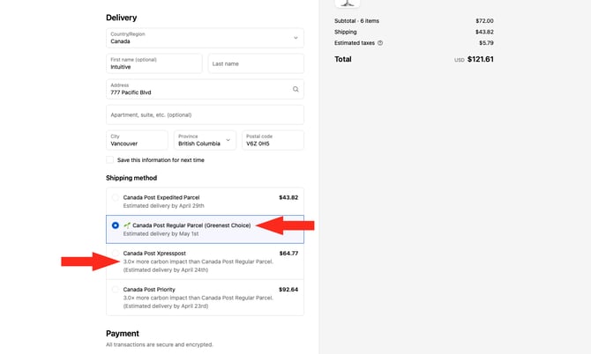The width and height of the screenshot is (591, 354).
Task: Click the Total amount $121.61
Action: (x=480, y=59)
